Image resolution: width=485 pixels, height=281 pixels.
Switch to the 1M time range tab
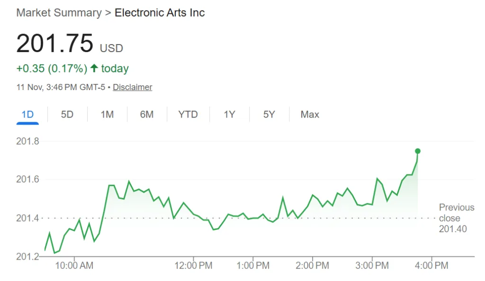pos(107,114)
